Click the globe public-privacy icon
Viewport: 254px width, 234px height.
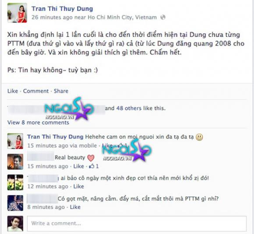tap(163, 17)
